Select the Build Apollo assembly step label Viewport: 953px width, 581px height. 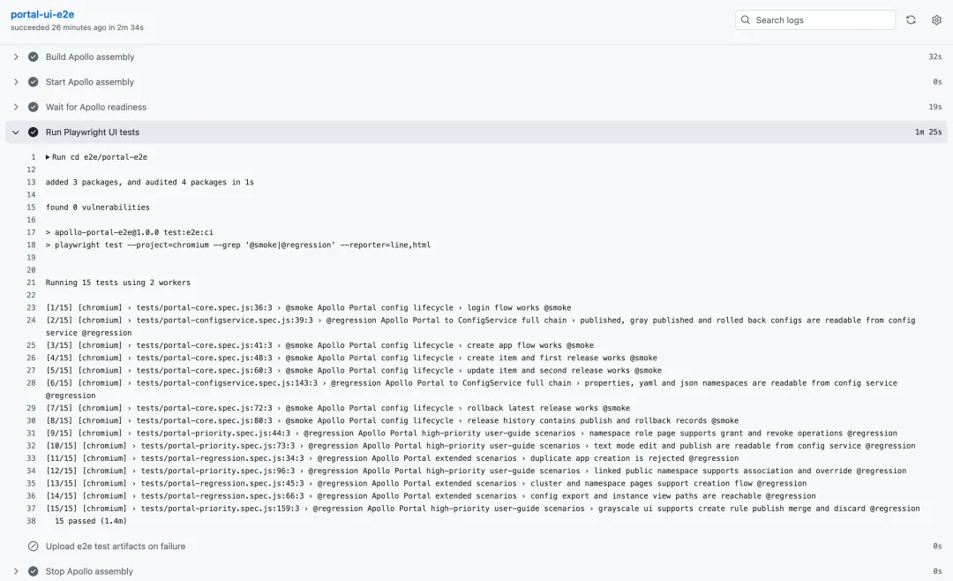click(90, 57)
